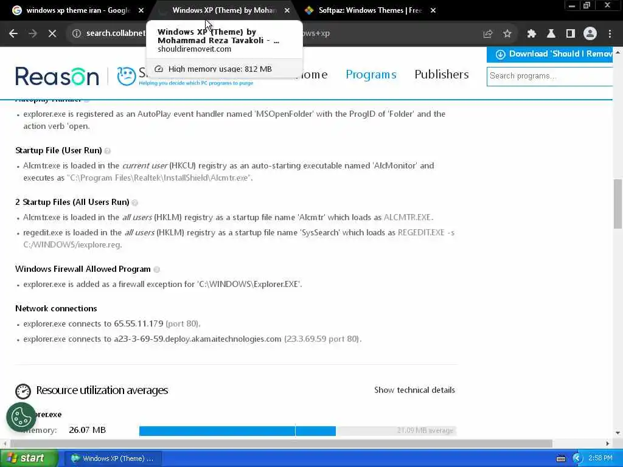Viewport: 623px width, 467px height.
Task: Click Show technical details link
Action: (x=414, y=390)
